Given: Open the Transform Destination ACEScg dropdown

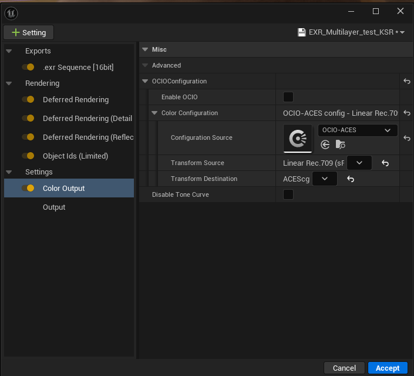Looking at the screenshot, I should (324, 179).
